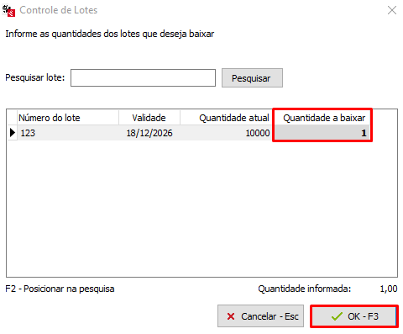This screenshot has height=334, width=403.
Task: Cancel with the Cancelar - Esc button
Action: tap(260, 316)
